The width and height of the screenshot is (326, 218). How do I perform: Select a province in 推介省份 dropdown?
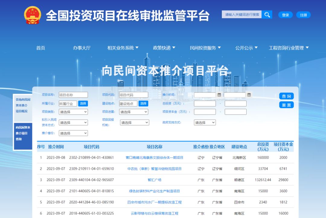pyautogui.click(x=73, y=133)
